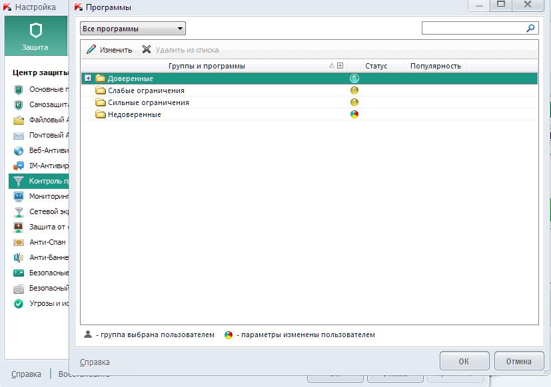
Task: Open Веб-Антивирус globe icon
Action: [x=19, y=150]
